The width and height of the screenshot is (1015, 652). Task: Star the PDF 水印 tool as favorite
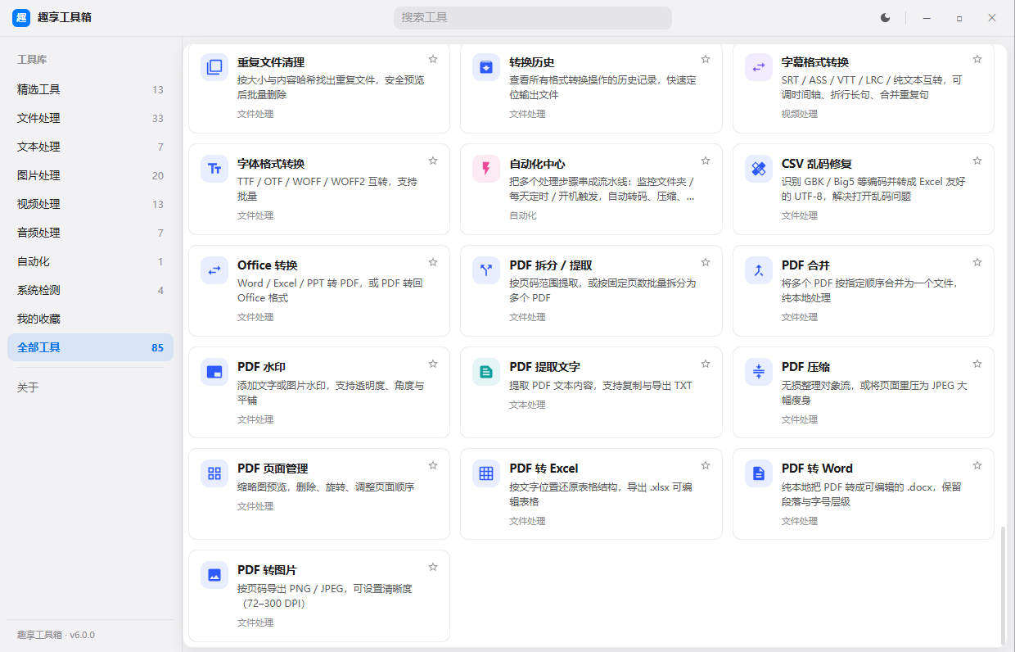433,364
